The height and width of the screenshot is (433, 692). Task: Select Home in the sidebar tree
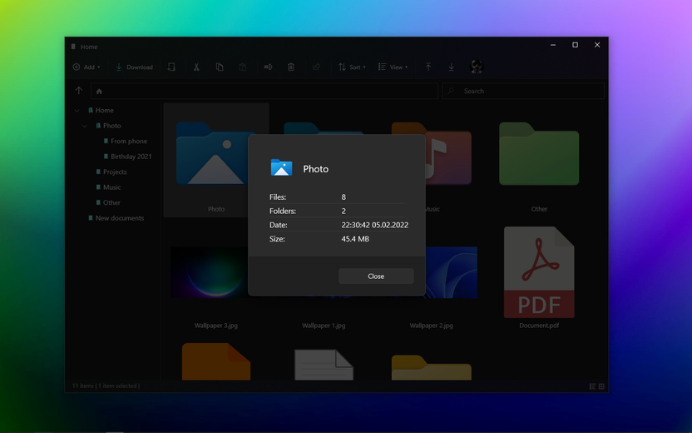pos(104,111)
